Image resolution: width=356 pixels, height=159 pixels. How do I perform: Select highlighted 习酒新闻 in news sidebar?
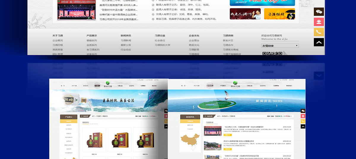coord(190,121)
